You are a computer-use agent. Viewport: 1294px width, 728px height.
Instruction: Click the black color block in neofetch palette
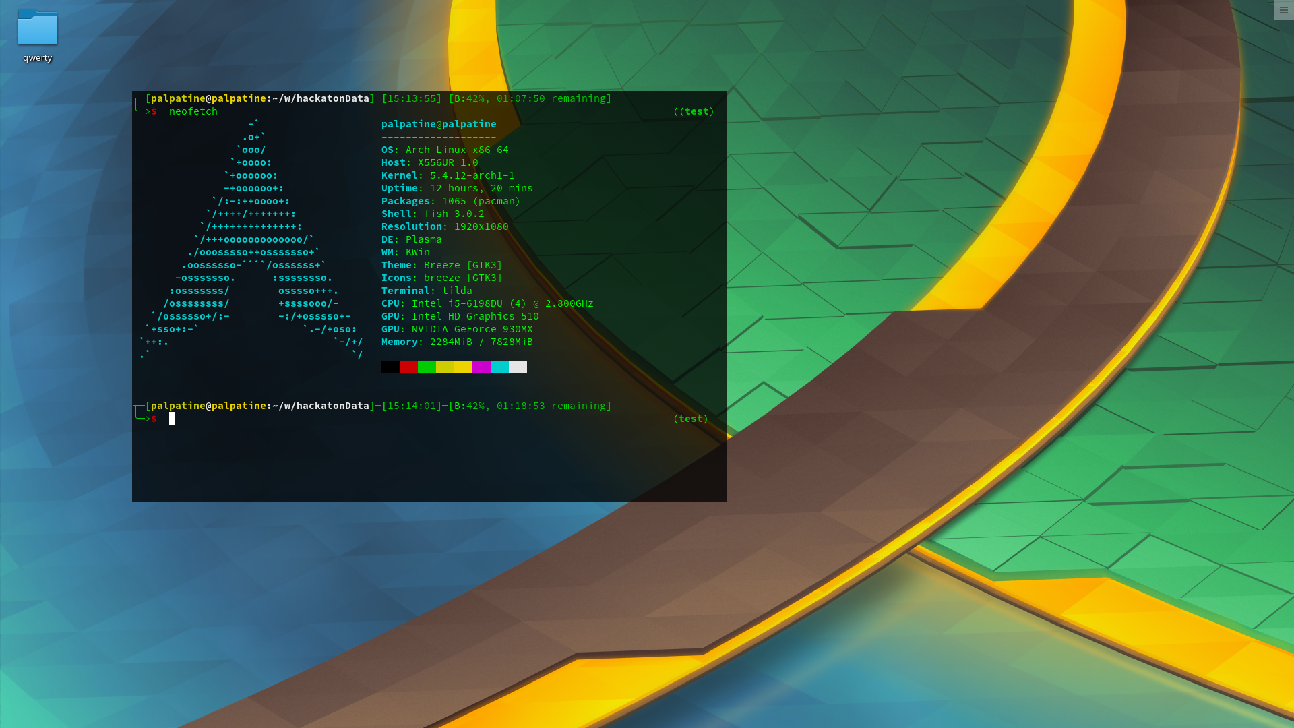pyautogui.click(x=390, y=367)
